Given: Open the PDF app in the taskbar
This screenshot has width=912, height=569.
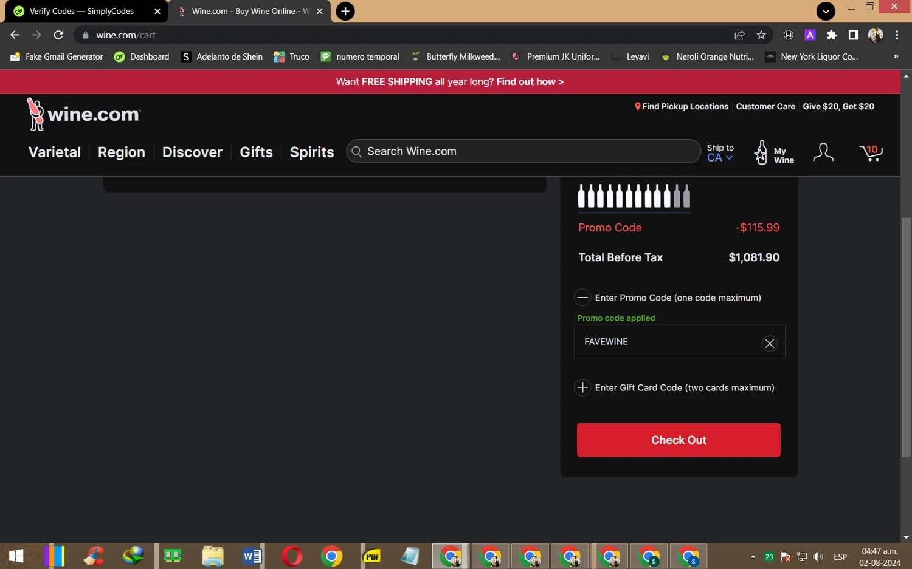Looking at the screenshot, I should pos(371,556).
